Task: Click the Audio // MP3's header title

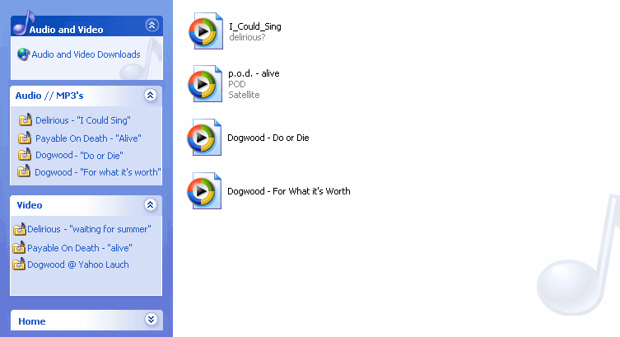Action: (49, 96)
